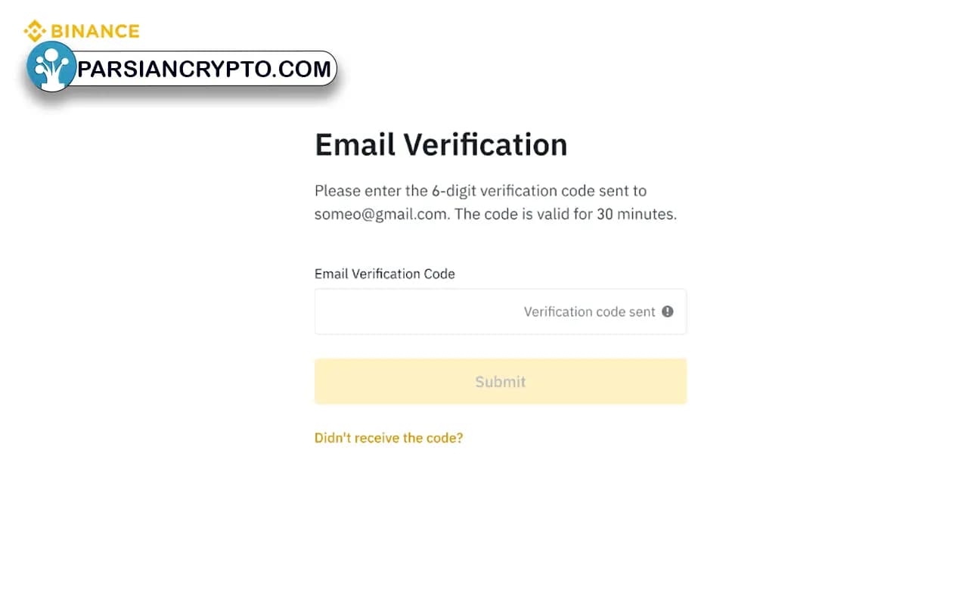Click the PARSIANCRYPTO.COM watermark text
Viewport: 968px width, 605px height.
click(x=205, y=69)
